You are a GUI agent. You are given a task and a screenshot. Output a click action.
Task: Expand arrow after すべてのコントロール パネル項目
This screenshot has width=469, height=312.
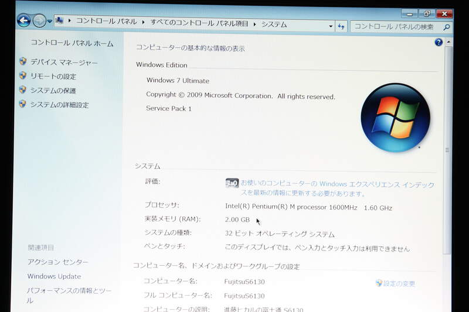pyautogui.click(x=254, y=24)
